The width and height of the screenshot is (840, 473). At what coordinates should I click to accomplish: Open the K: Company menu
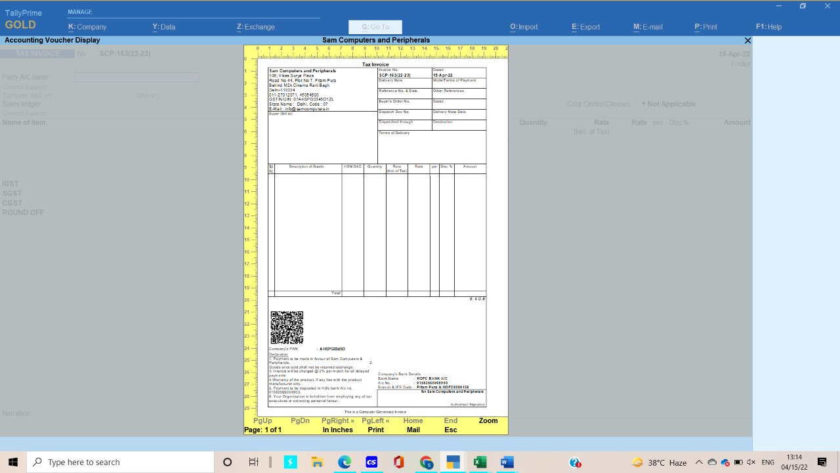coord(87,27)
